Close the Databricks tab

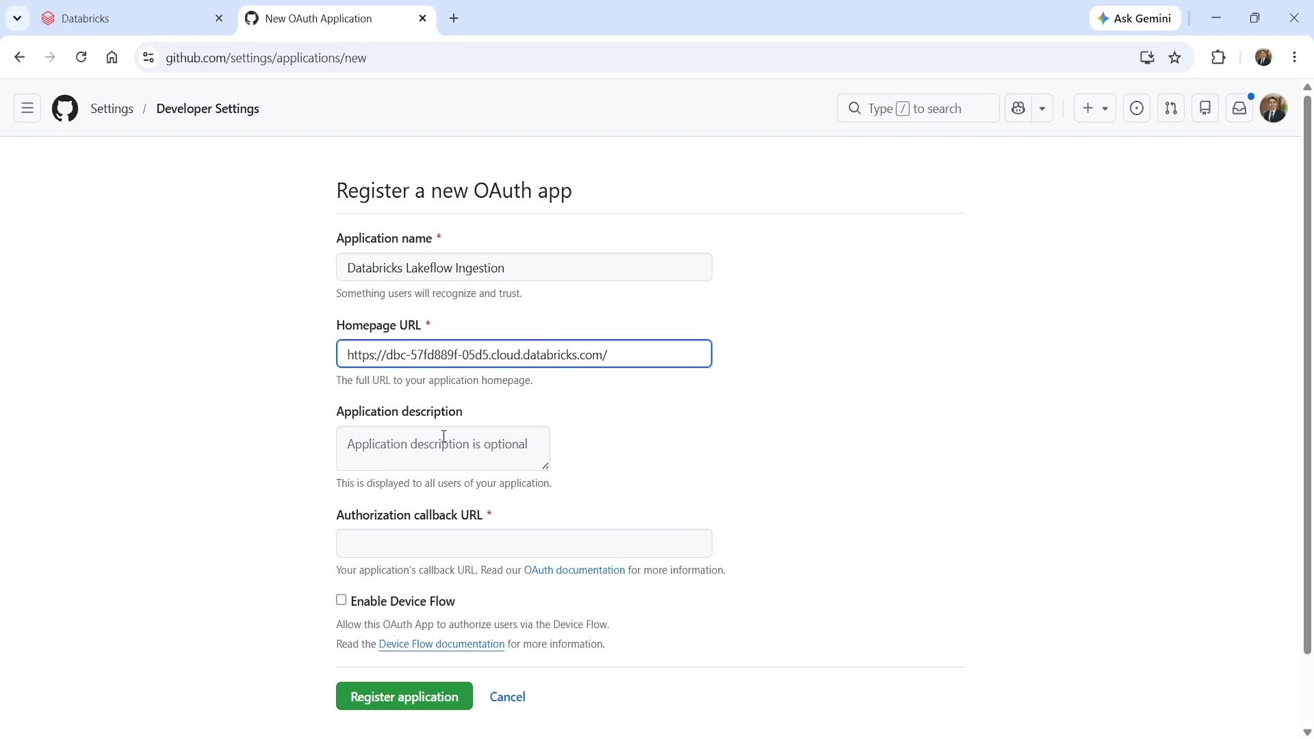tap(219, 19)
